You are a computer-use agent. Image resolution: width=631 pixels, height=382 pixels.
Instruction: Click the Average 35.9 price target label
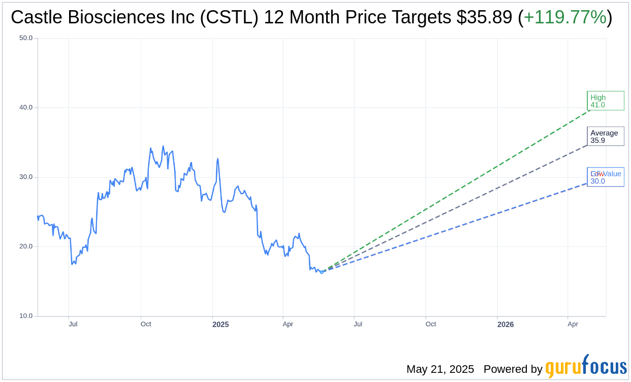tap(605, 136)
